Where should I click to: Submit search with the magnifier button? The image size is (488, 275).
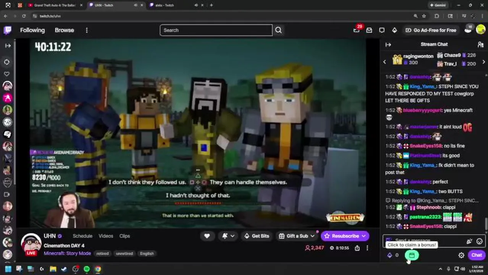pyautogui.click(x=278, y=30)
